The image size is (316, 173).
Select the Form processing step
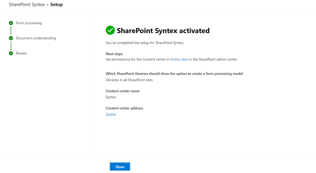tap(29, 23)
